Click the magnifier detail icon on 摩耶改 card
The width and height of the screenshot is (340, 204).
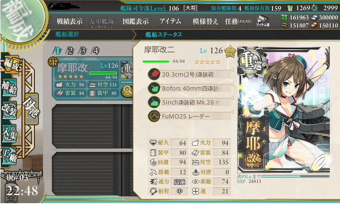[x=127, y=91]
